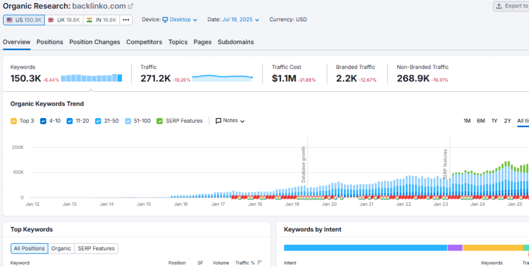Click the Traffic Cost $1.1M value

pyautogui.click(x=284, y=78)
